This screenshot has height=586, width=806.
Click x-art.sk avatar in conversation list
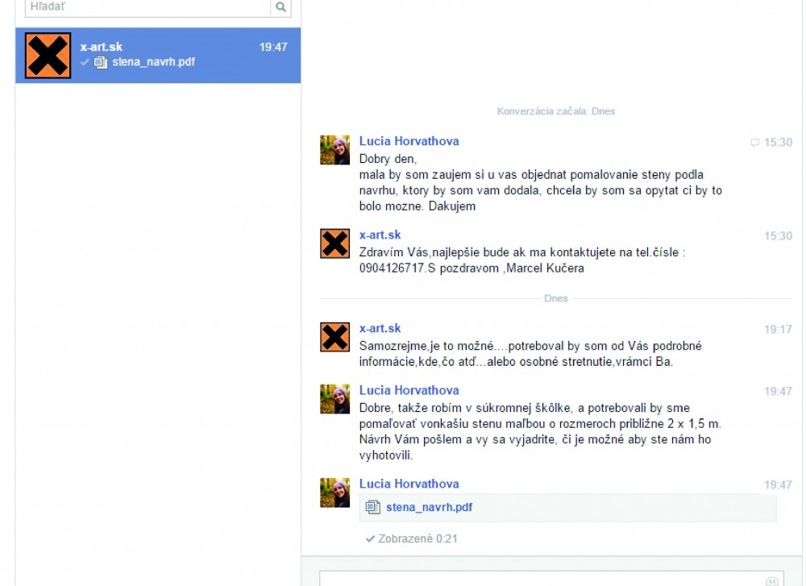point(48,56)
